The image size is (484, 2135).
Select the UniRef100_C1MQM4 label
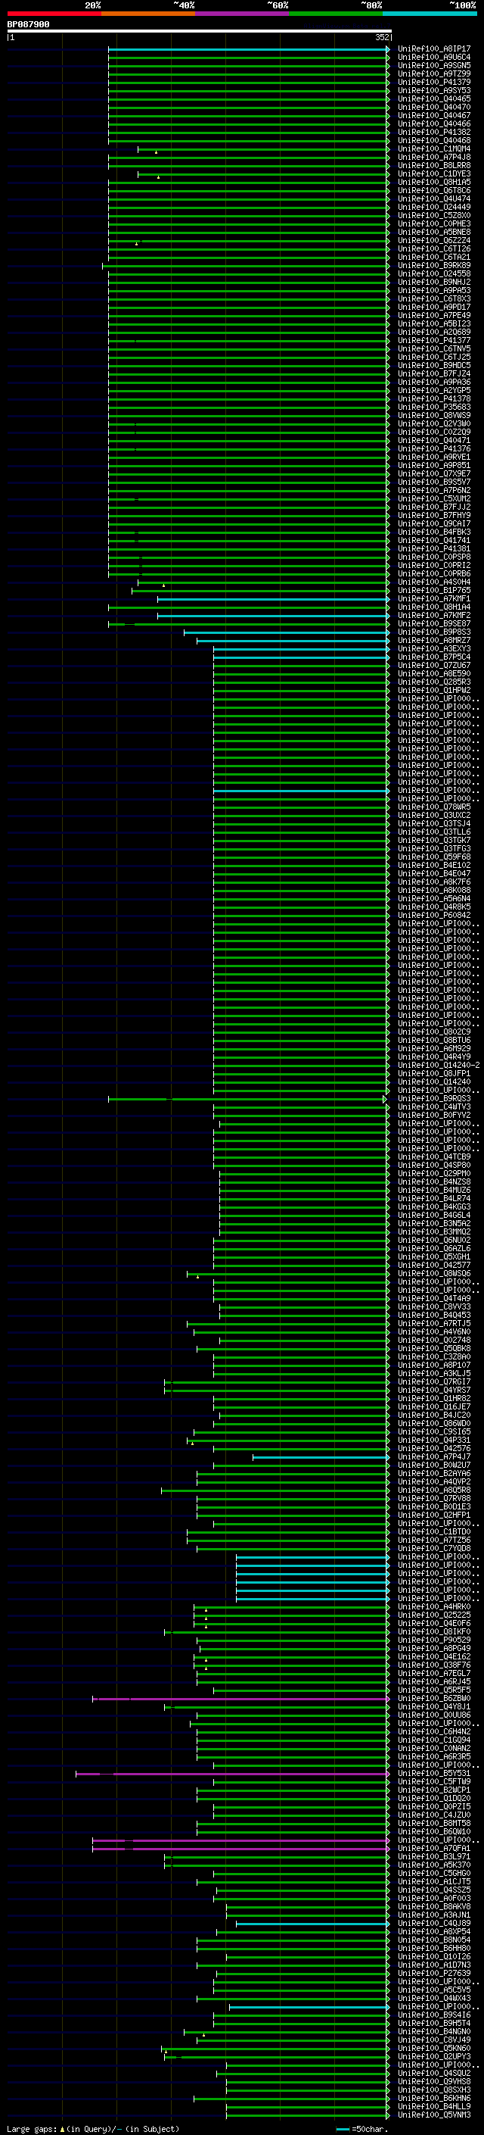[x=433, y=149]
